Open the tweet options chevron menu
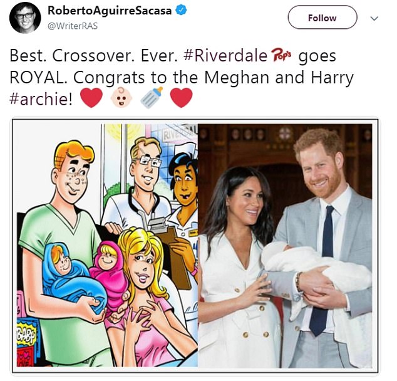This screenshot has height=381, width=397. pos(374,18)
